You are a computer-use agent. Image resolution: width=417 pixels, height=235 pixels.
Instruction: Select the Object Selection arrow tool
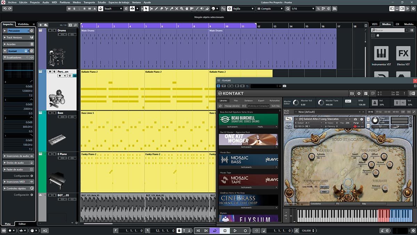coord(146,9)
